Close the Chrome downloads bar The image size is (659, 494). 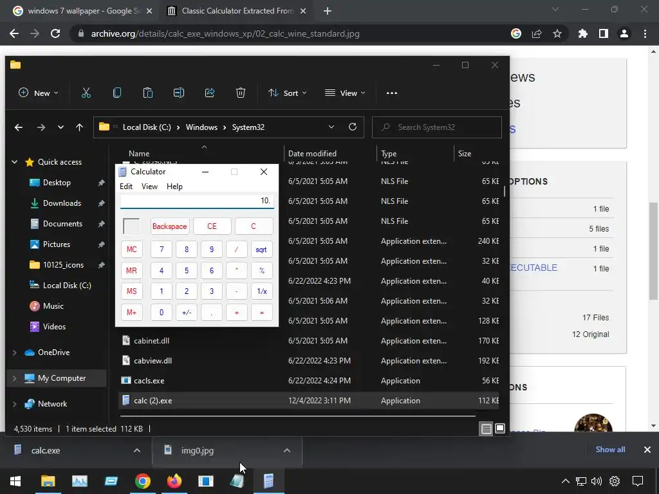(x=647, y=450)
